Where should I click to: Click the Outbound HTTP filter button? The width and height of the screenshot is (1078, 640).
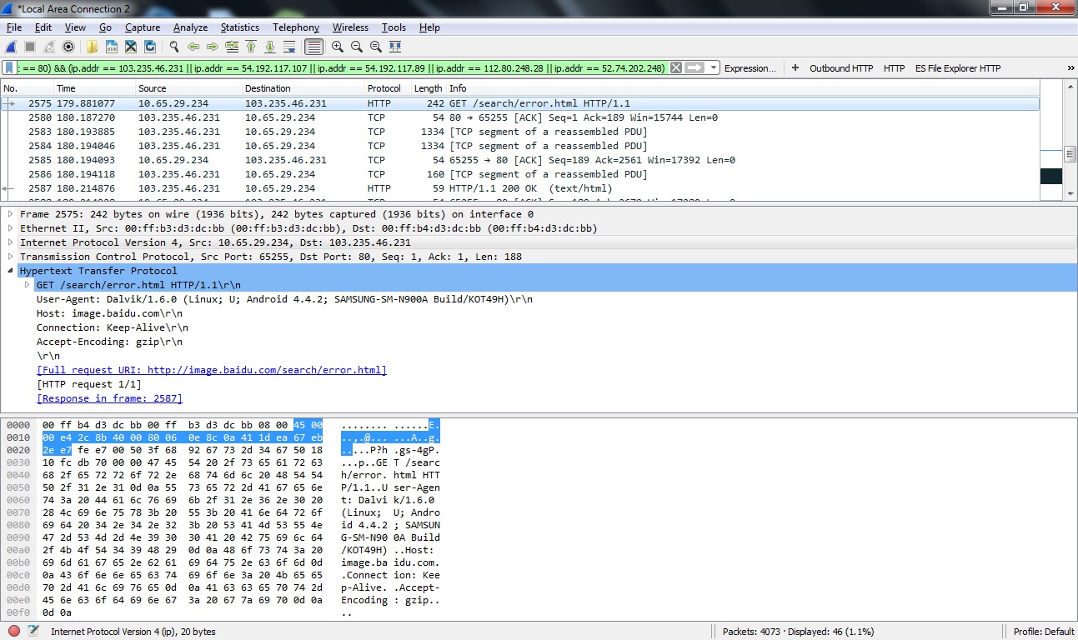(x=841, y=68)
